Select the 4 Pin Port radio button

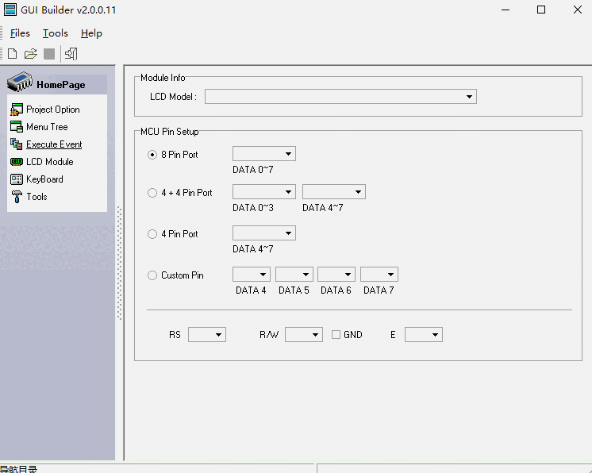tap(152, 234)
